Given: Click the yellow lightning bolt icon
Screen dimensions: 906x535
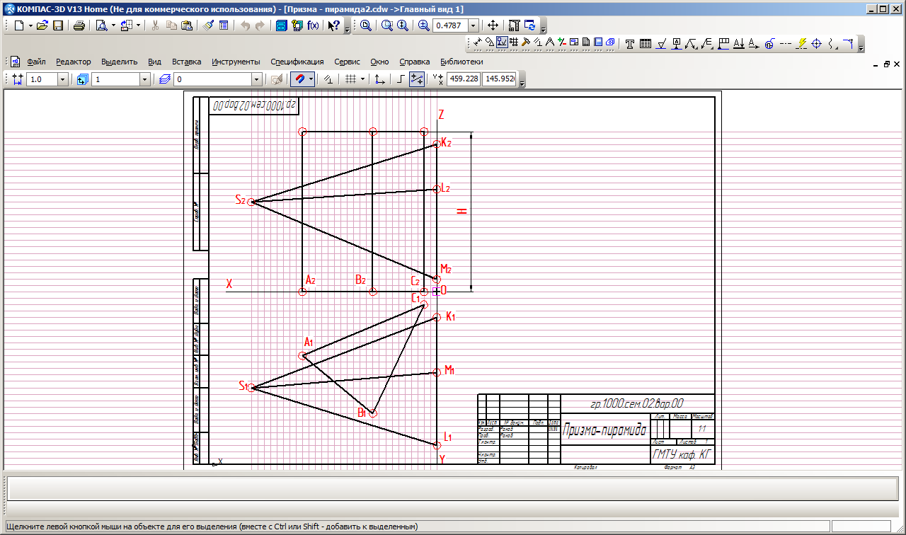Looking at the screenshot, I should tap(801, 43).
